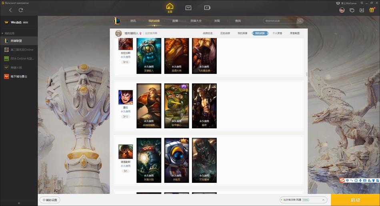Click the 战神阿瑞斯 skin card
This screenshot has width=380, height=206.
pos(149,106)
